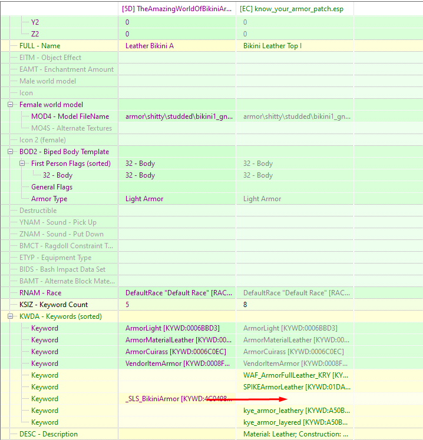Click keyword count value 8
Screen dimensions: 423x440
click(295, 305)
